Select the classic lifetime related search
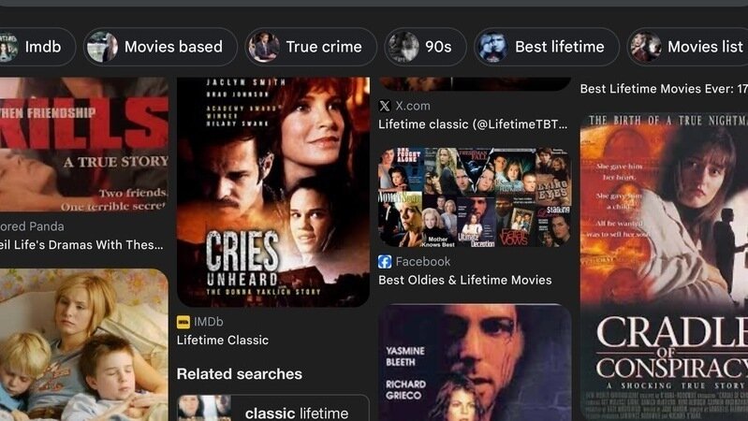The width and height of the screenshot is (748, 421). coord(273,408)
